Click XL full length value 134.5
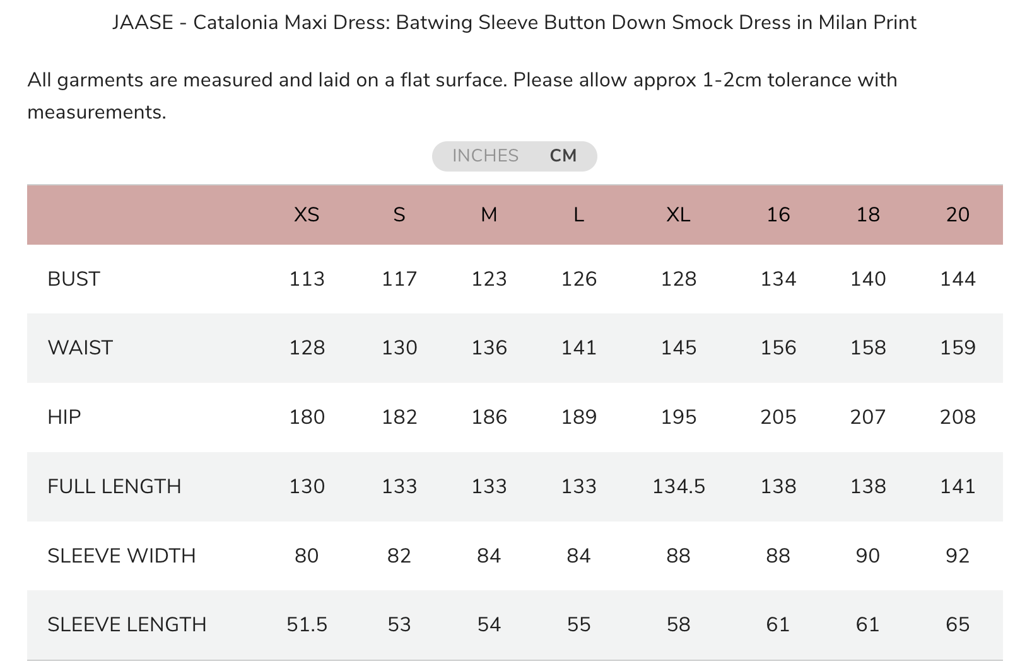The height and width of the screenshot is (671, 1032). (678, 486)
